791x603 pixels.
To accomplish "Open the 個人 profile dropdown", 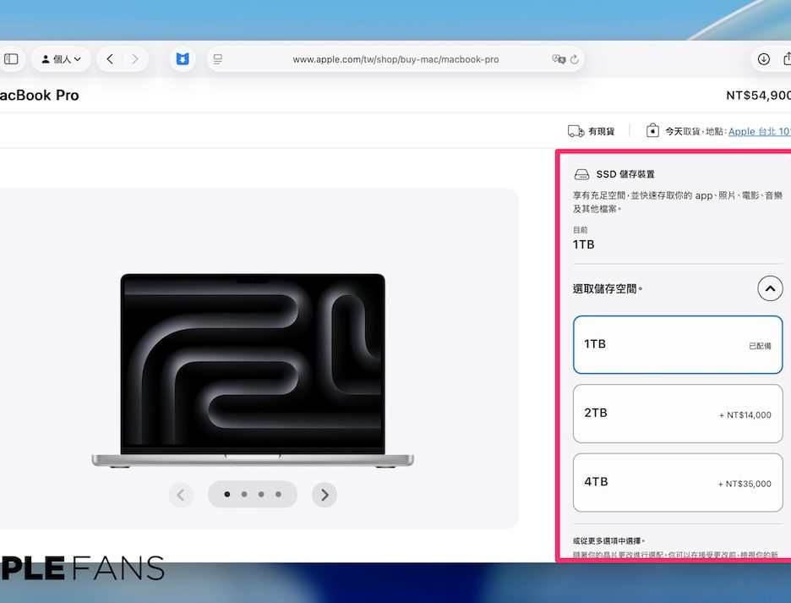I will pyautogui.click(x=61, y=59).
